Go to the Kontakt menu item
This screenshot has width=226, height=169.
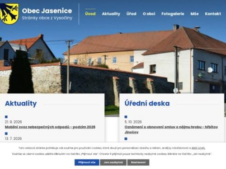point(213,14)
